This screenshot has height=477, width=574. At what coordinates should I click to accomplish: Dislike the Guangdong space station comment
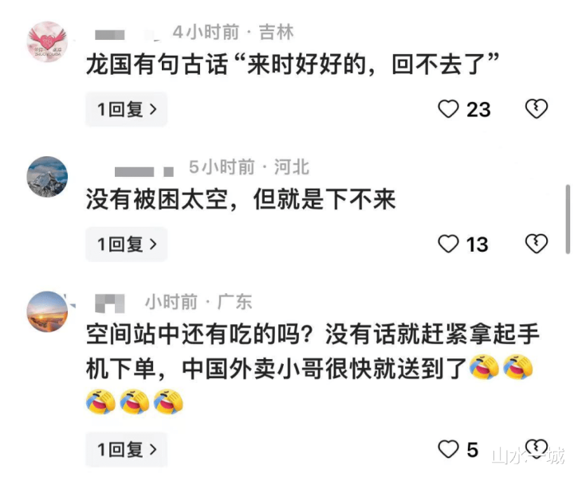[537, 448]
